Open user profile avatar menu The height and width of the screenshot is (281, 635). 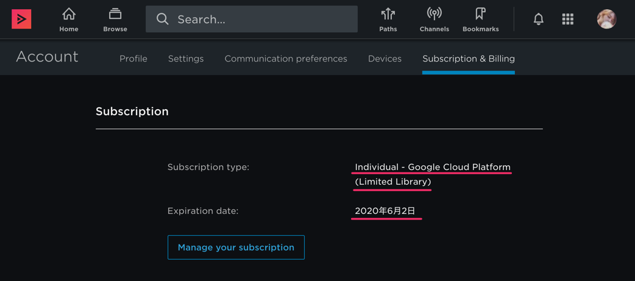606,19
